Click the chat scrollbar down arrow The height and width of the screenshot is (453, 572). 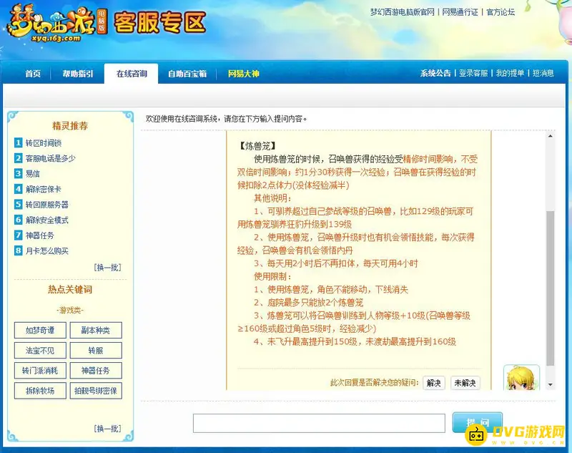coord(550,385)
